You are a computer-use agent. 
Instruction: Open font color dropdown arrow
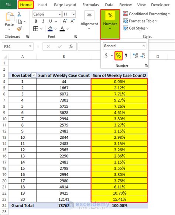(68, 29)
